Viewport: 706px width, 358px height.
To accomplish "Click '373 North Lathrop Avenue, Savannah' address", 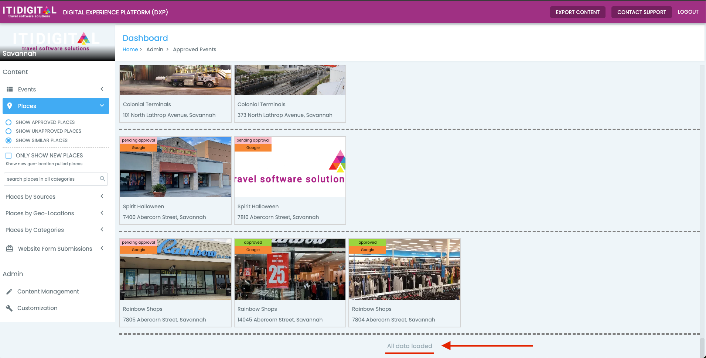I will coord(285,115).
